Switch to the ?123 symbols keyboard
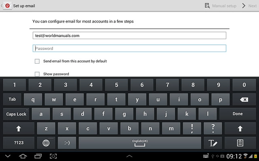The height and width of the screenshot is (161, 259). click(19, 143)
